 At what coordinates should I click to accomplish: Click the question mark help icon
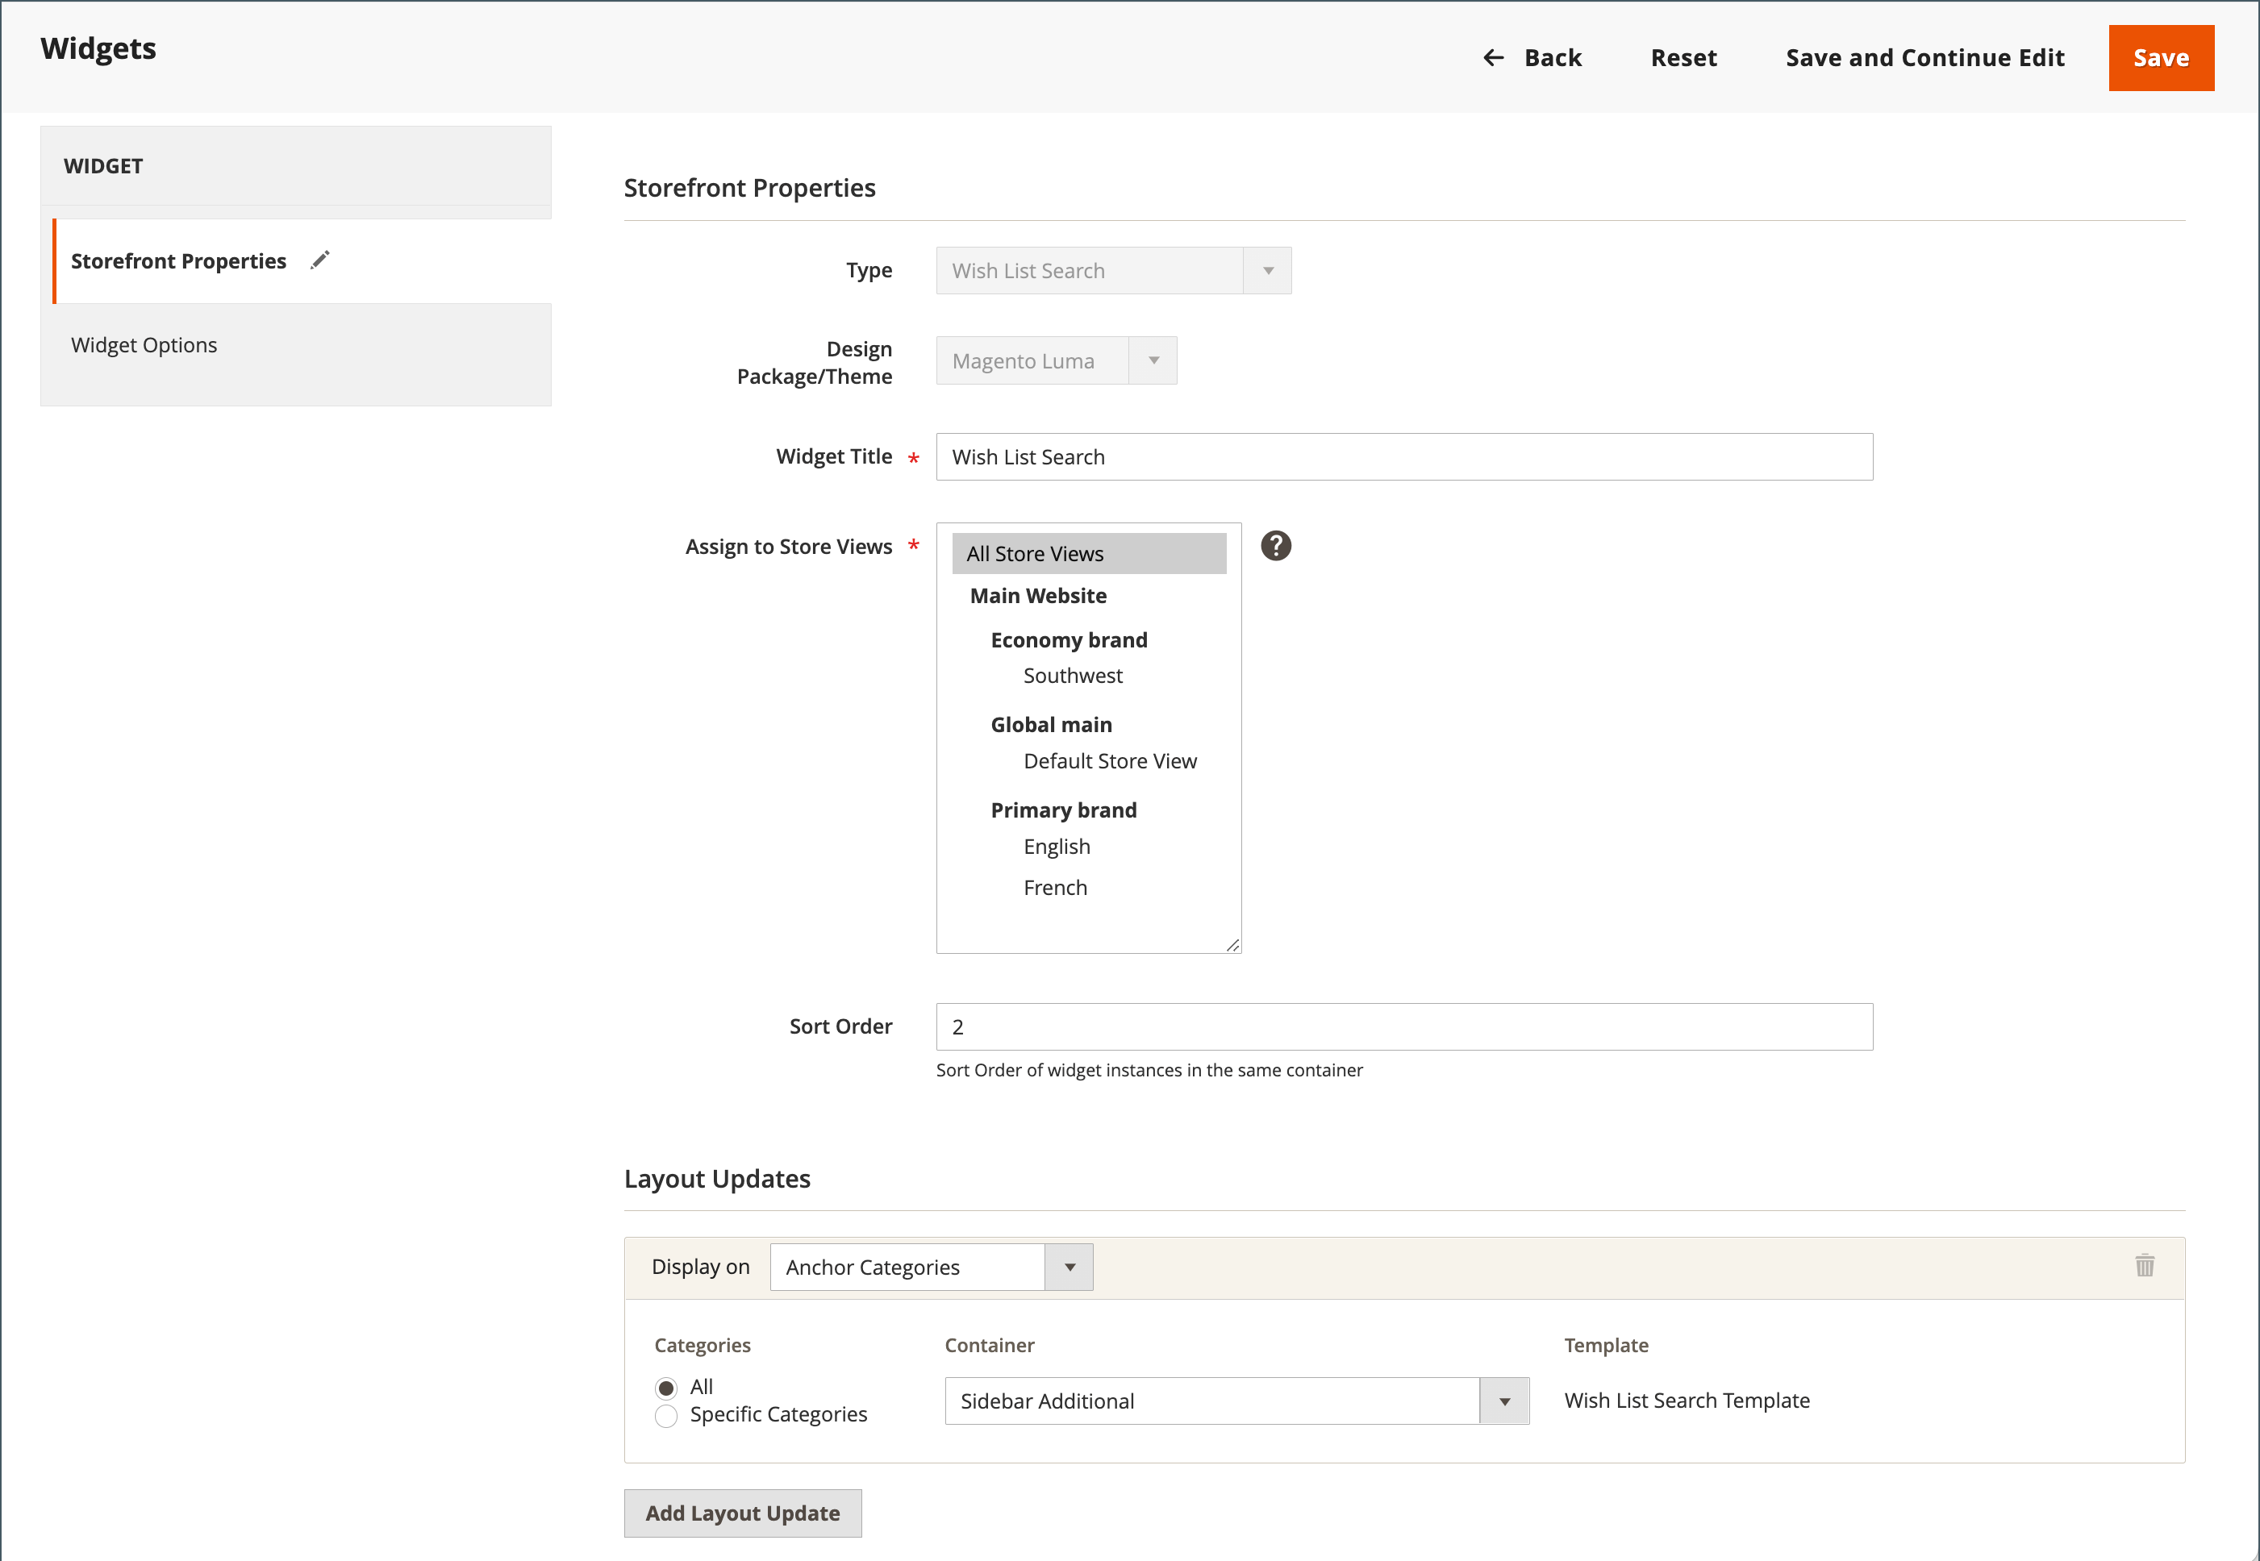coord(1276,546)
